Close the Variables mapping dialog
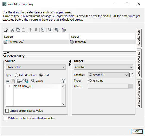 point(139,4)
